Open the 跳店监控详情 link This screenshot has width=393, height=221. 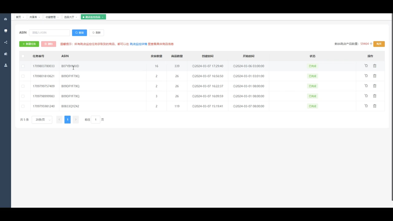click(138, 44)
